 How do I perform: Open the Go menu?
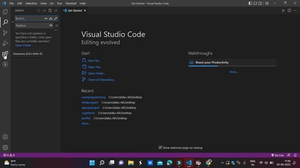point(52,3)
